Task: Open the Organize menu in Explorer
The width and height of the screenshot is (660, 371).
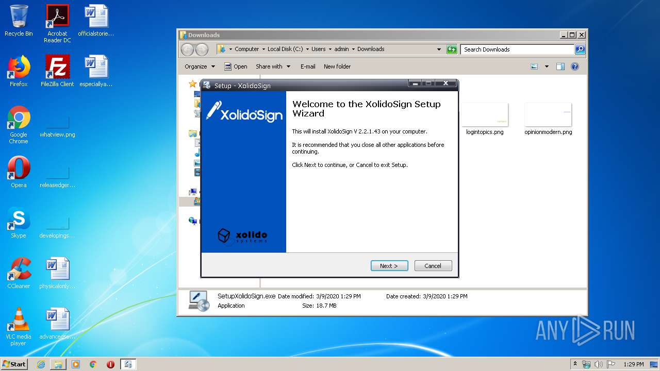Action: 200,66
